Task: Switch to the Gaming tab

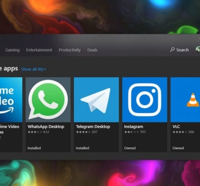Action: 13,50
